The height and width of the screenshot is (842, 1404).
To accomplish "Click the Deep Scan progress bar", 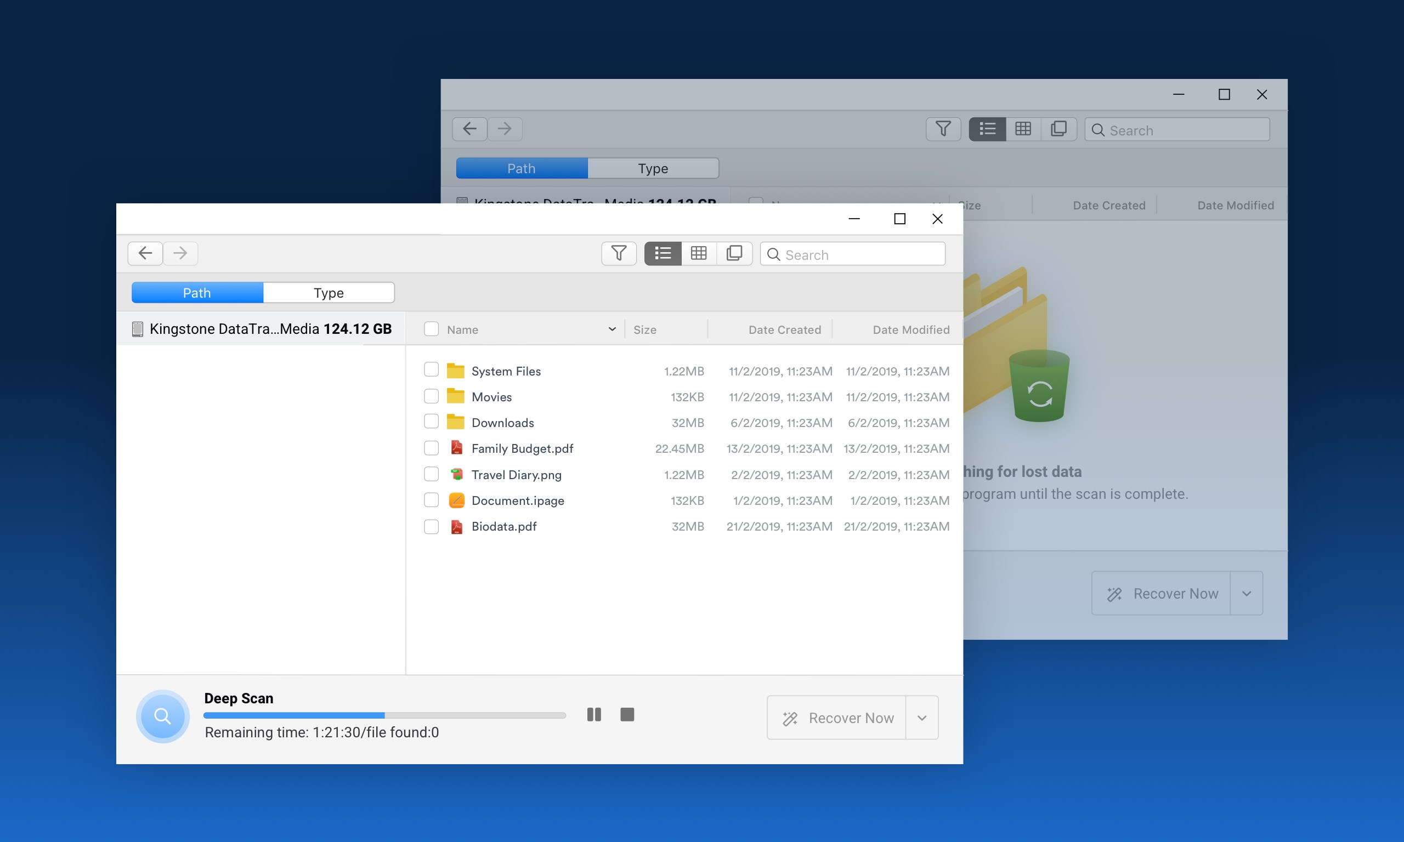I will (384, 715).
